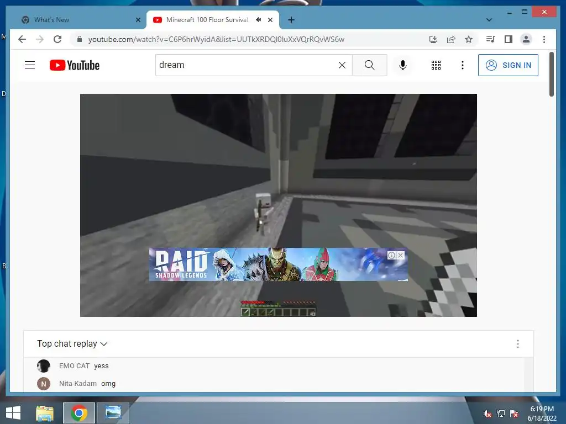Share this page icon in address bar
This screenshot has width=566, height=424.
[x=451, y=39]
